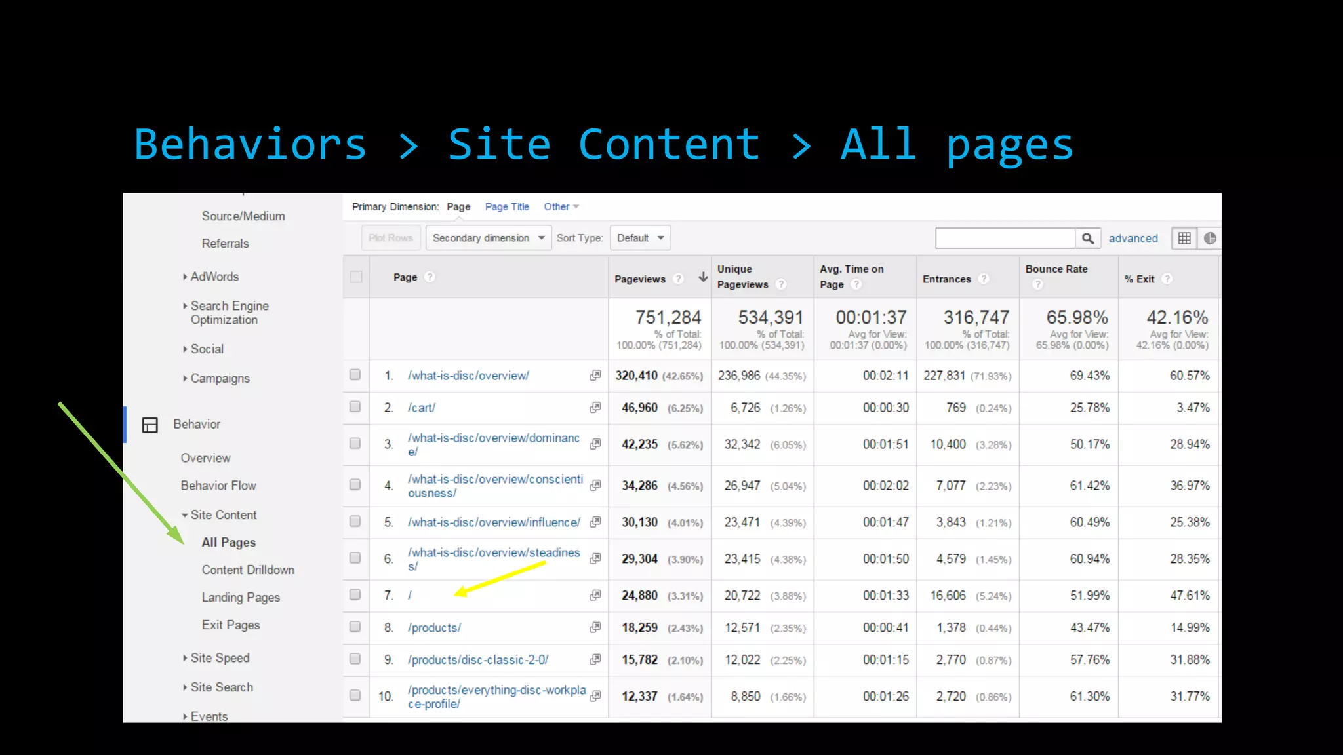The image size is (1343, 755).
Task: Open Behavior Overview report
Action: 206,459
